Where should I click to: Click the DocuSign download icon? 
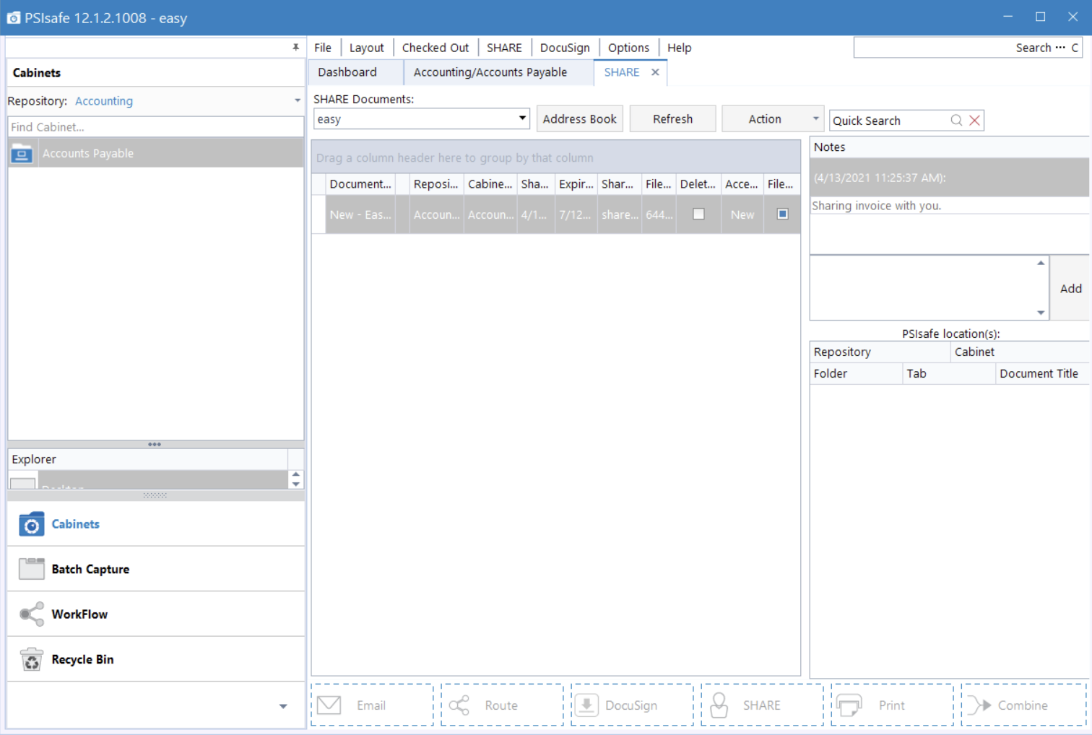[586, 705]
